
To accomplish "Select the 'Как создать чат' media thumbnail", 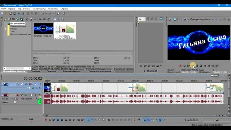I will [65, 31].
